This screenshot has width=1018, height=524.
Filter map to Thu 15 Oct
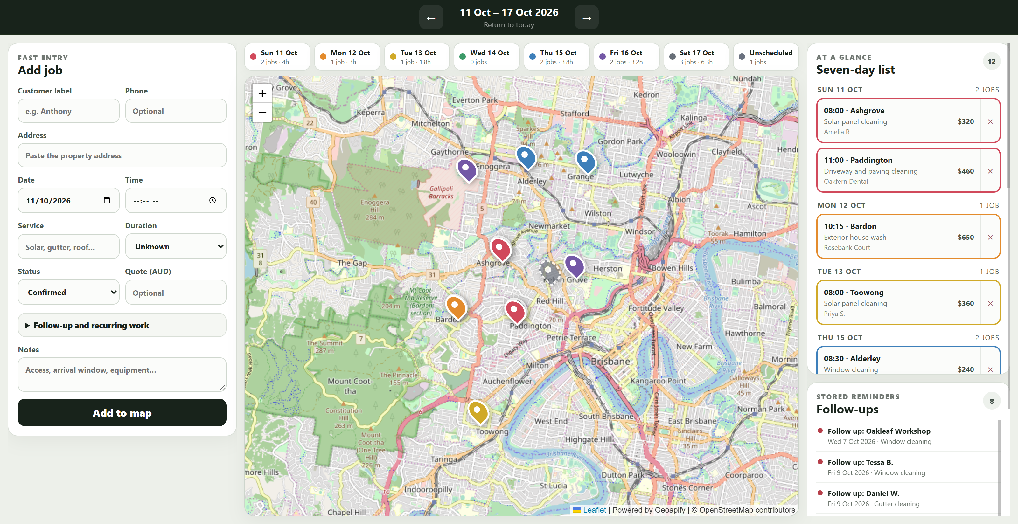556,57
